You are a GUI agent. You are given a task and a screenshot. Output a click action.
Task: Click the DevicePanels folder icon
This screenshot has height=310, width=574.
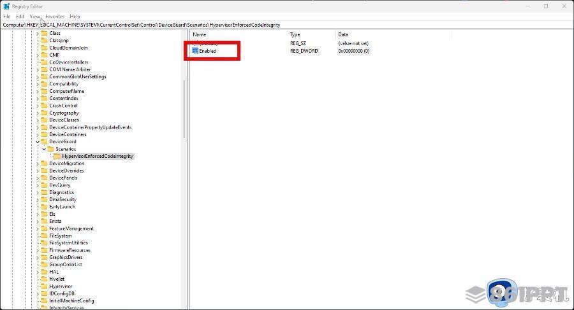click(x=44, y=178)
